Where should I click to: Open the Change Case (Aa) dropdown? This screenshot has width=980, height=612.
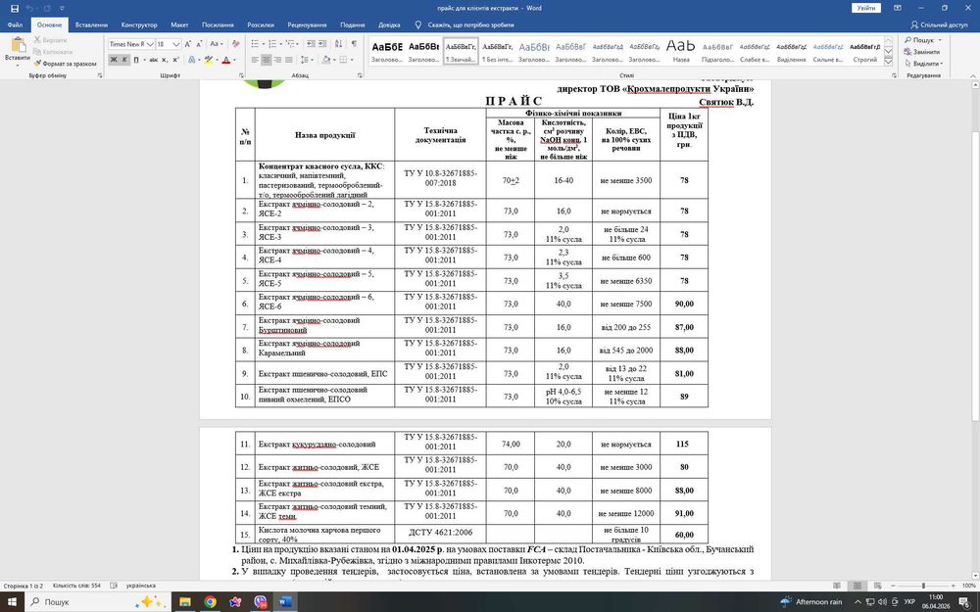(217, 44)
